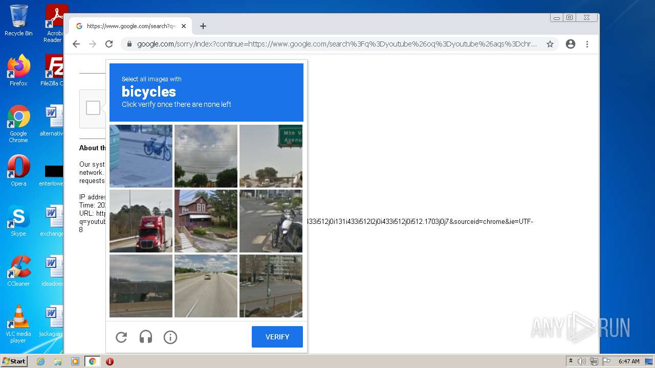Select the tile with green Mtn View Avenue sign
The height and width of the screenshot is (368, 655).
coord(271,156)
